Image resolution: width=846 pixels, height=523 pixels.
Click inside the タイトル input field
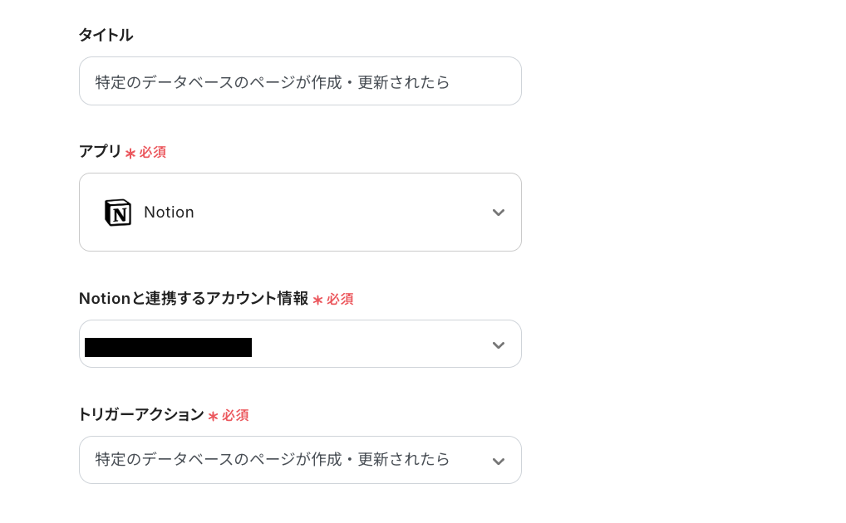pos(300,81)
